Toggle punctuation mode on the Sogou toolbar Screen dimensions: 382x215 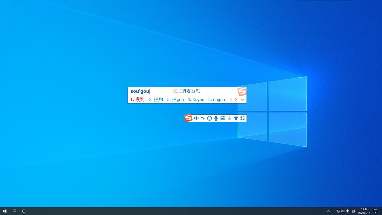pos(203,118)
